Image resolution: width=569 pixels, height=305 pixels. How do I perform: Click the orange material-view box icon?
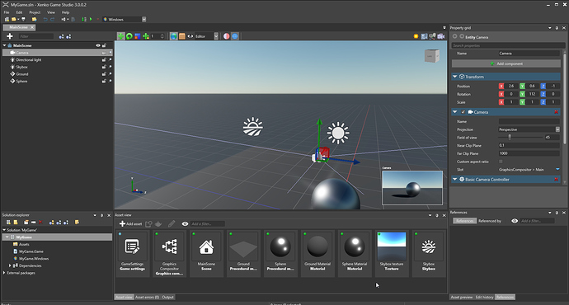pyautogui.click(x=182, y=36)
